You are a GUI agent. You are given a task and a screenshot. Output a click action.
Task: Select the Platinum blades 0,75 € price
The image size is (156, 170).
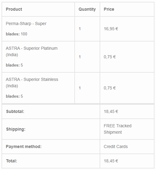pos(110,57)
